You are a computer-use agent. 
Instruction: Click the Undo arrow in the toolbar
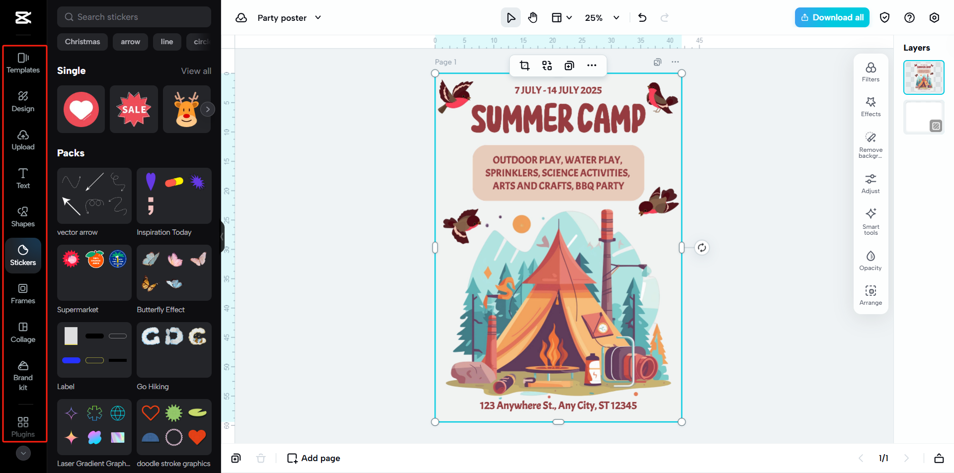[x=642, y=17]
